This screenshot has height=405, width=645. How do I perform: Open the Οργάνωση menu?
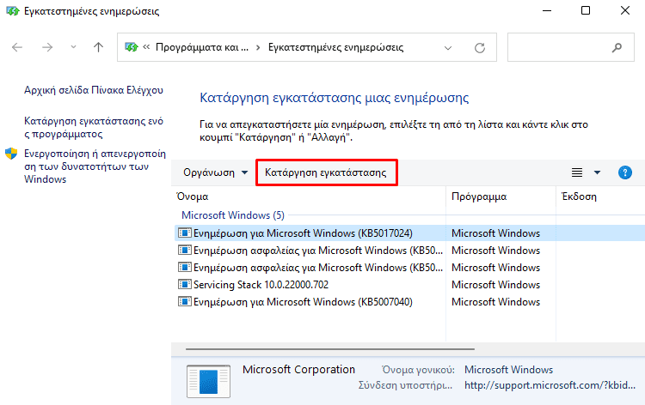(216, 172)
